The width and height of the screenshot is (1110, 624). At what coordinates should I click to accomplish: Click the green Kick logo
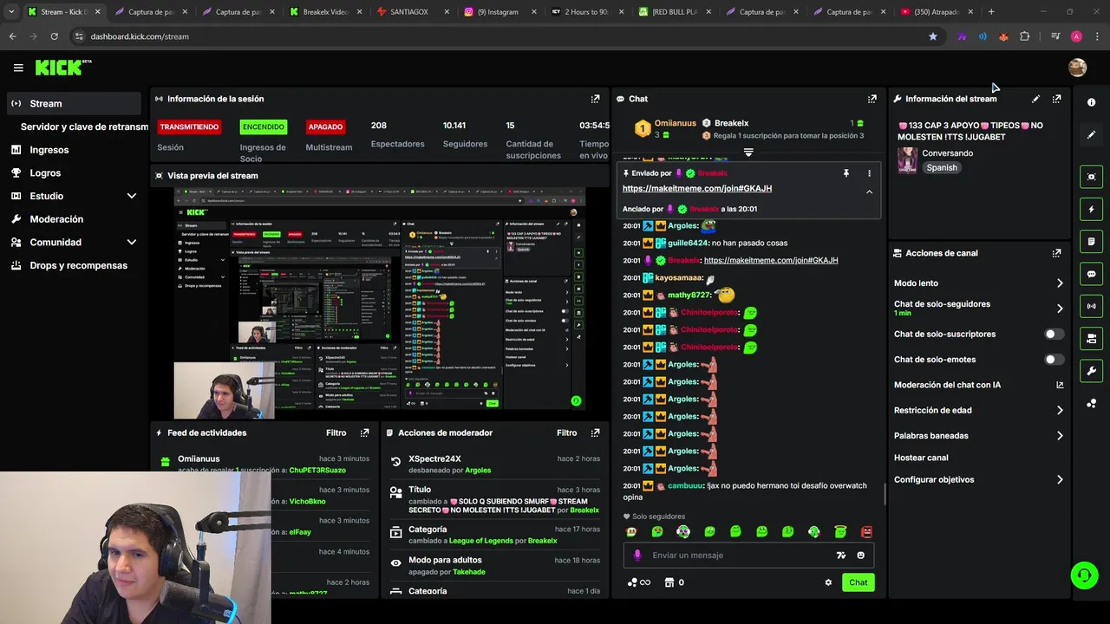coord(62,68)
